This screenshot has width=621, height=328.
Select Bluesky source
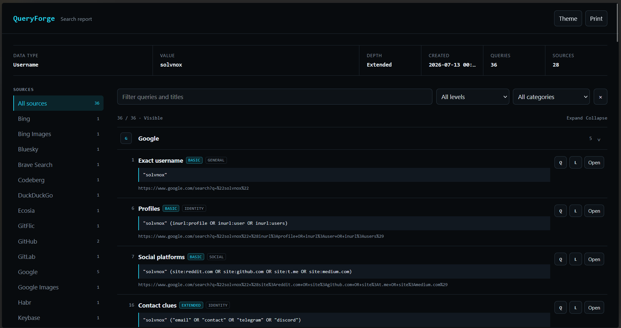[x=58, y=149]
